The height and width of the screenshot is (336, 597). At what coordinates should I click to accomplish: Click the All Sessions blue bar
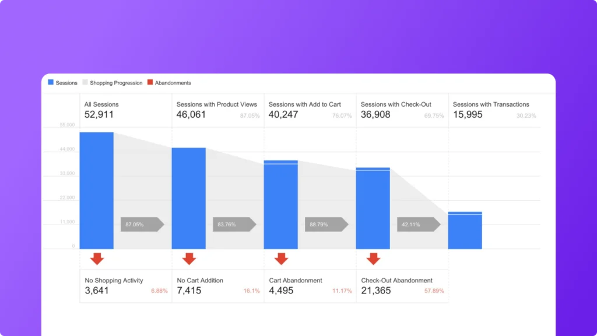pos(97,191)
